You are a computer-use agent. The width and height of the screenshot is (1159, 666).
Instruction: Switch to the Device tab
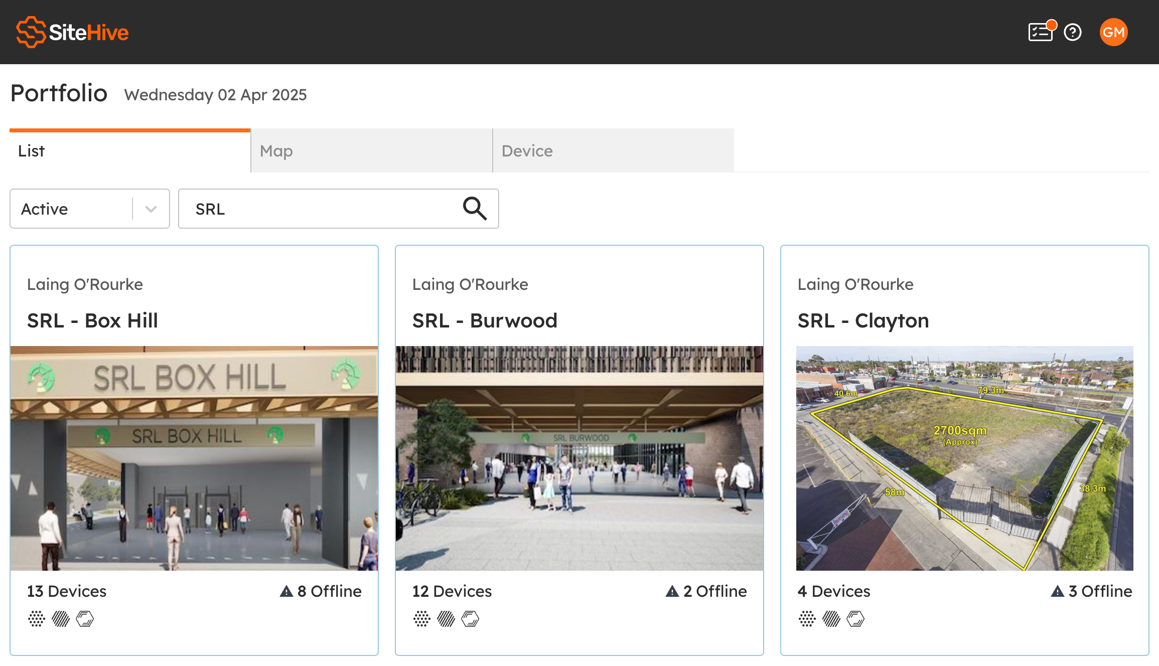pos(613,151)
